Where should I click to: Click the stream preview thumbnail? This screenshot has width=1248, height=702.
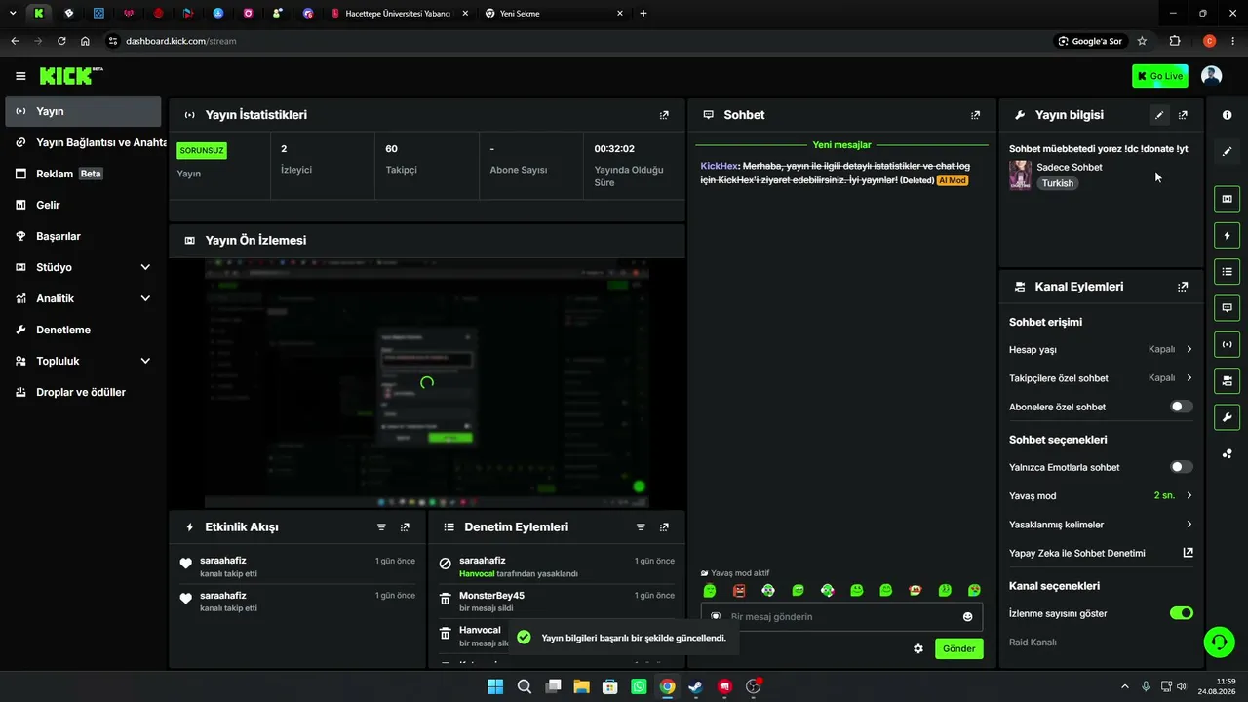(x=427, y=383)
